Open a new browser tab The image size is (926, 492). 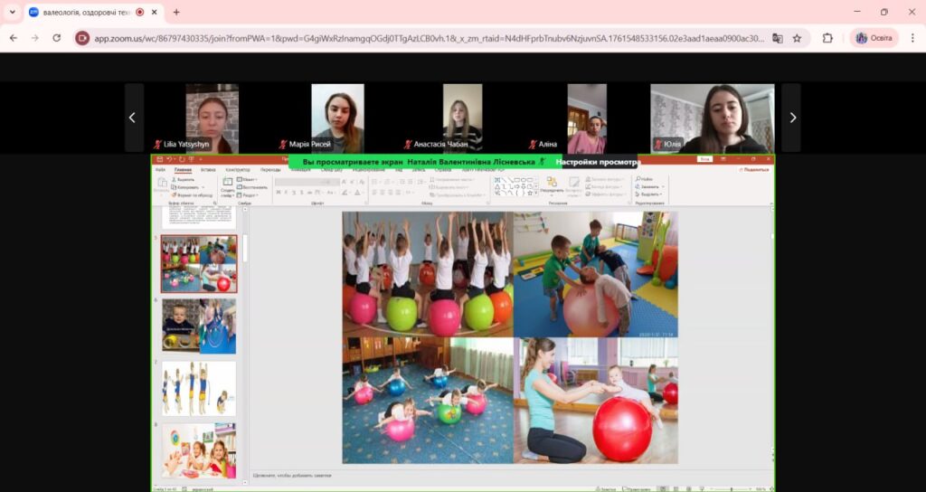point(176,12)
